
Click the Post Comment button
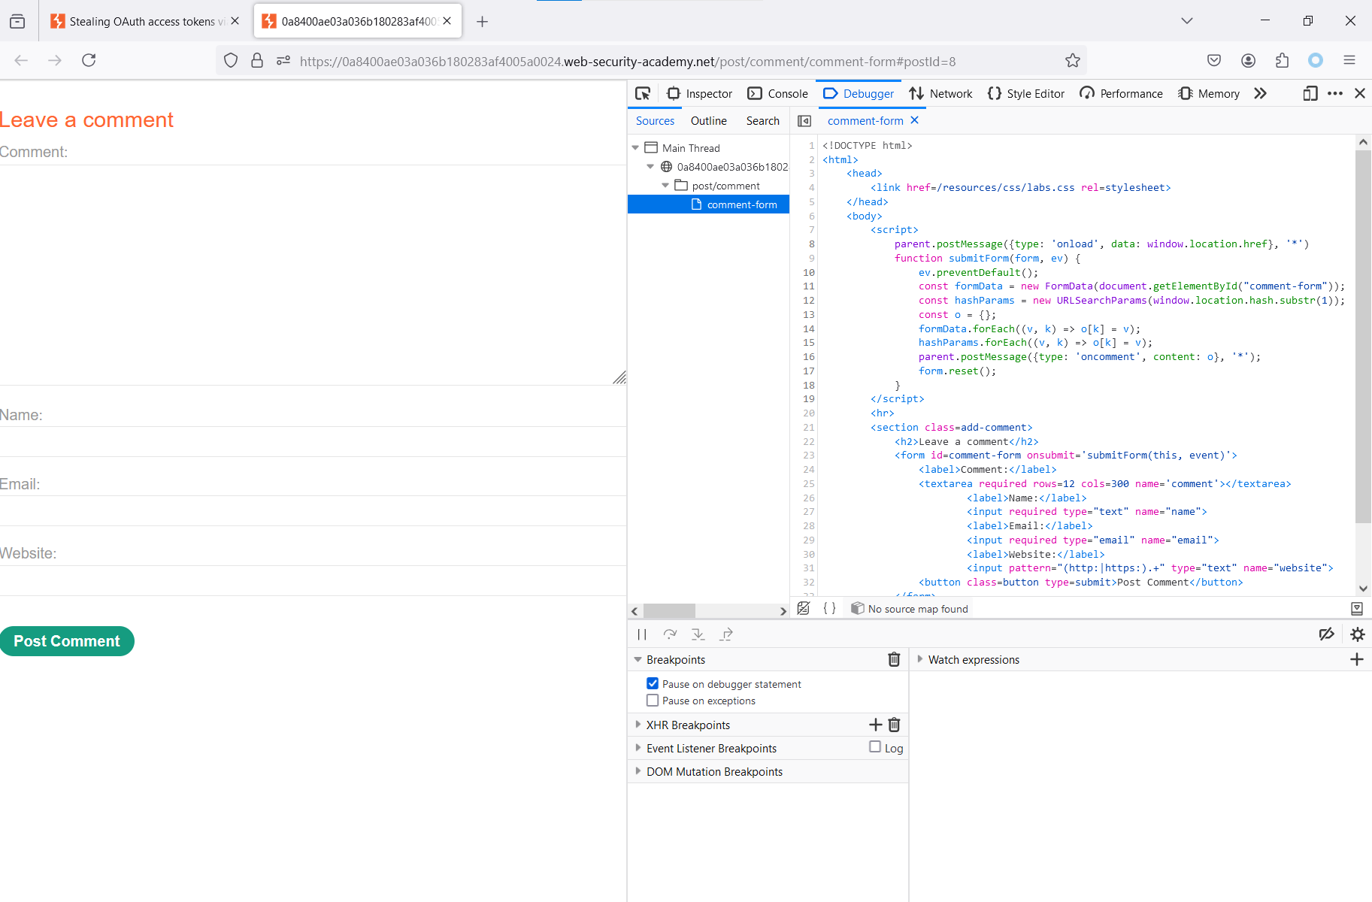click(x=67, y=641)
